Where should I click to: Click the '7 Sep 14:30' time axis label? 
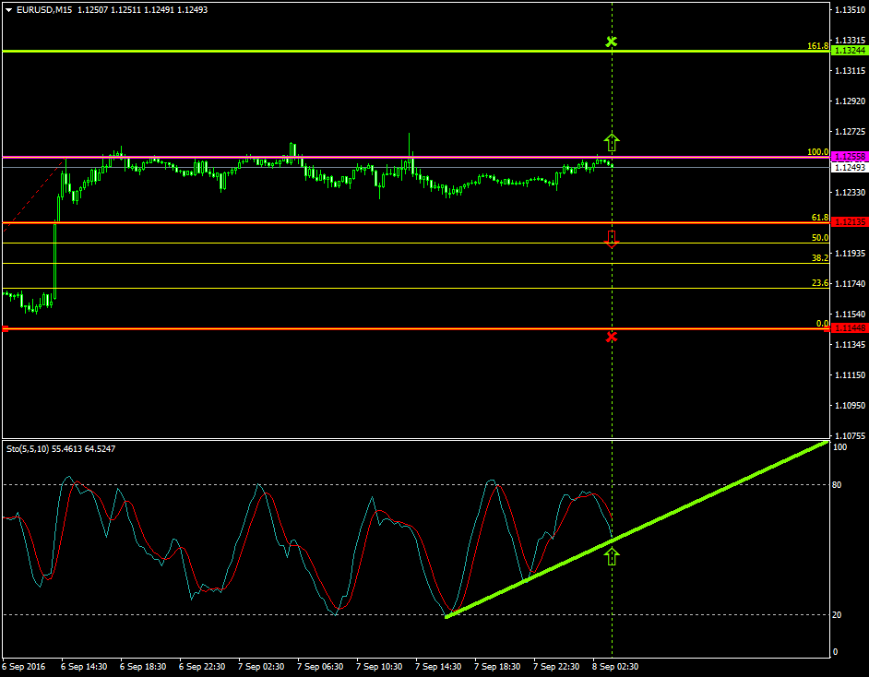pyautogui.click(x=438, y=666)
